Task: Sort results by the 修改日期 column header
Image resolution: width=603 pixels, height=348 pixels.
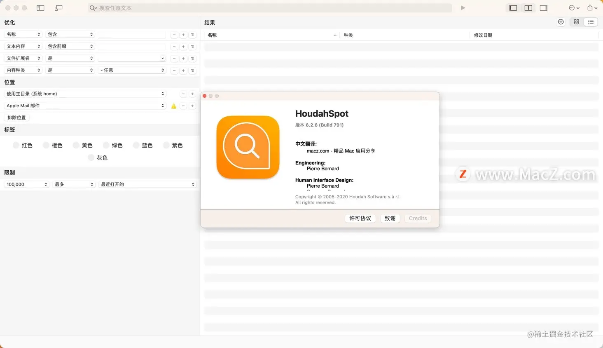Action: click(534, 35)
